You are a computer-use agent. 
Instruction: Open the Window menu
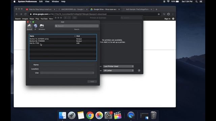pyautogui.click(x=55, y=1)
